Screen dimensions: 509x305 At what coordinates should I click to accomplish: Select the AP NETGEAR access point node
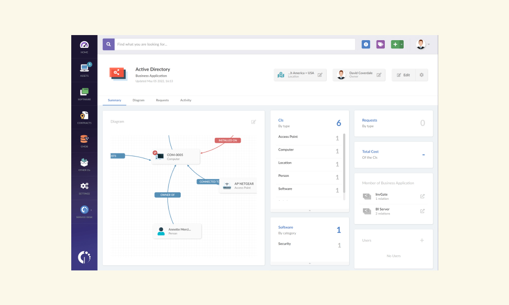click(238, 186)
